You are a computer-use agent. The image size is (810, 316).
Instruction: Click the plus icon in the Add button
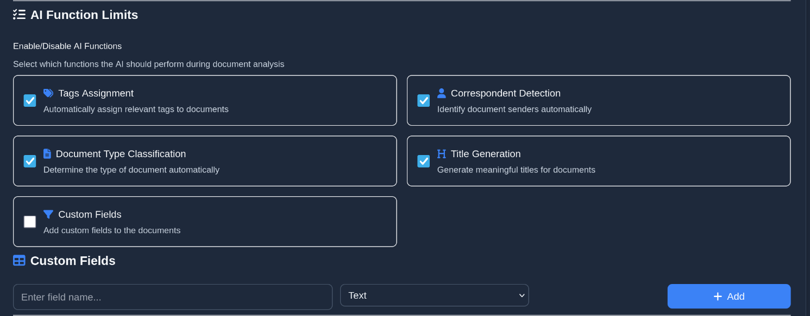718,296
